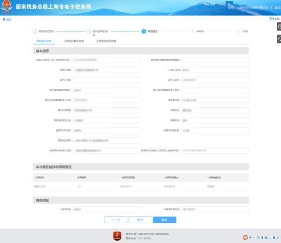Click the 隶属关系 field

(215, 120)
